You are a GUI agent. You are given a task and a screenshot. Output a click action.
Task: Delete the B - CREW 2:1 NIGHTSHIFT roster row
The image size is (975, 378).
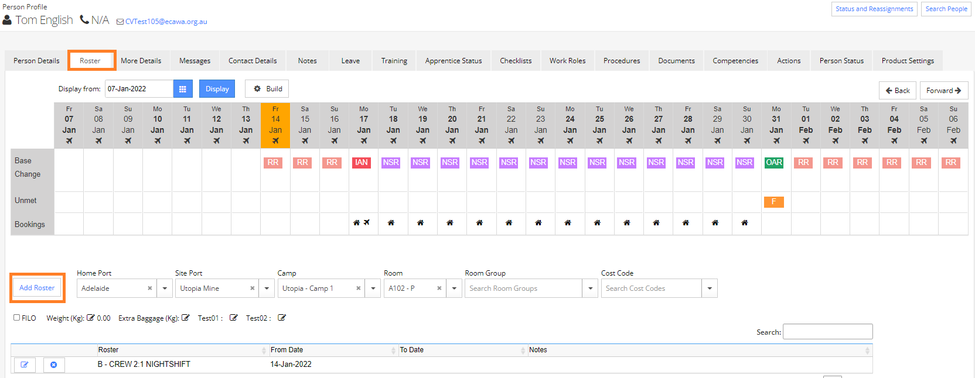click(x=54, y=365)
